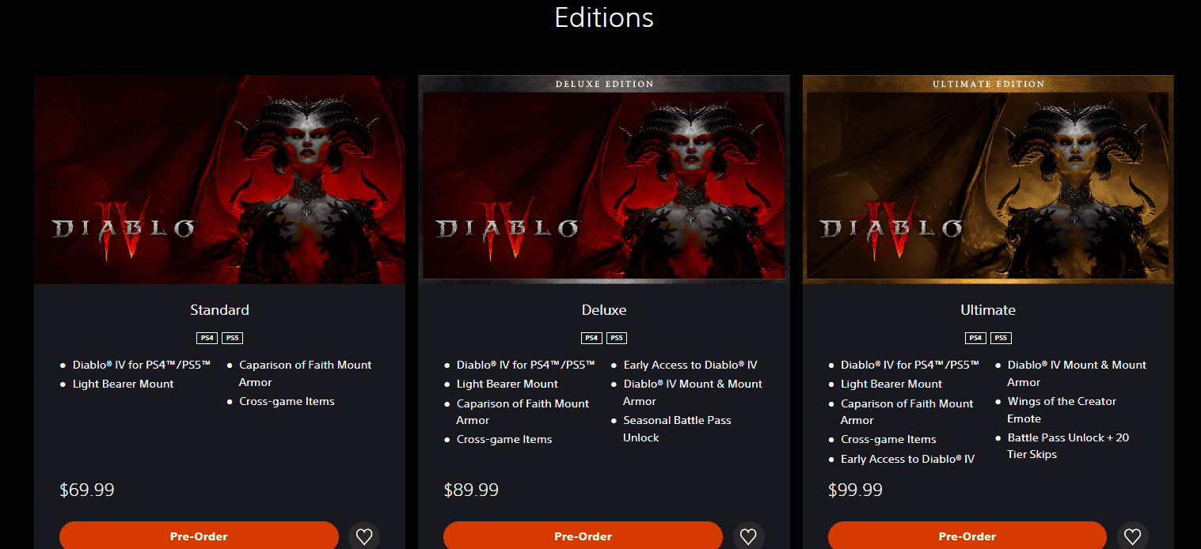Open the Ultimate Edition golden cover image

(x=988, y=180)
